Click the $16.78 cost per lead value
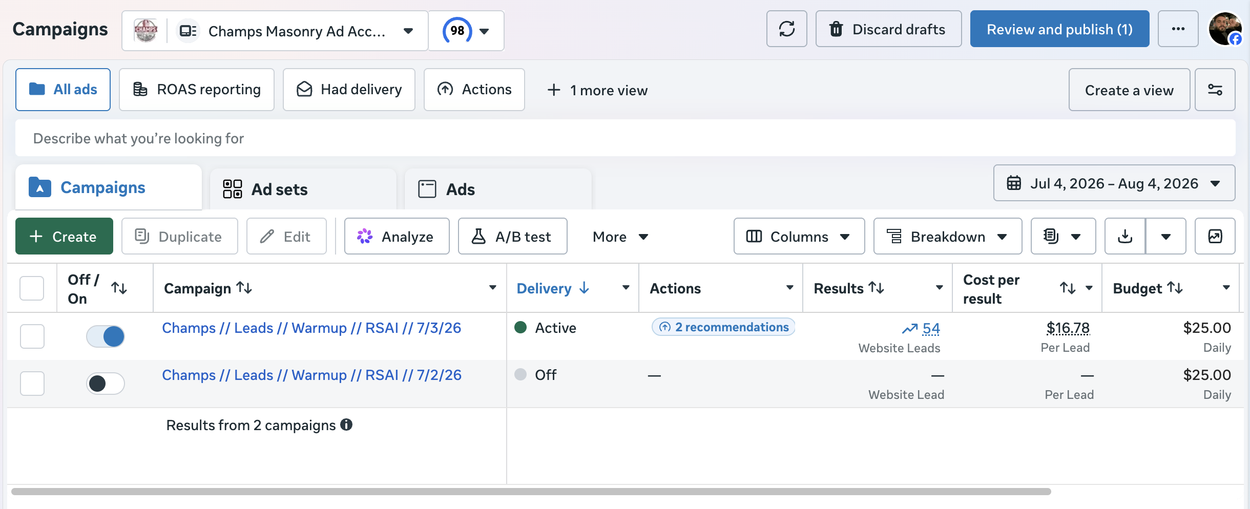The width and height of the screenshot is (1250, 509). click(x=1068, y=328)
